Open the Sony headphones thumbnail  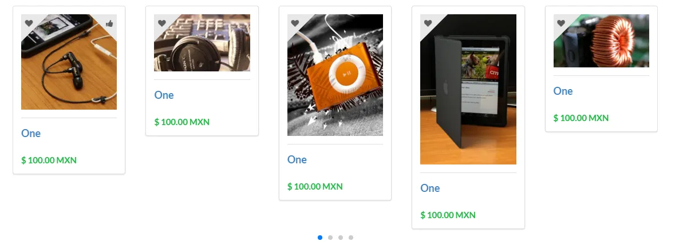click(x=202, y=43)
